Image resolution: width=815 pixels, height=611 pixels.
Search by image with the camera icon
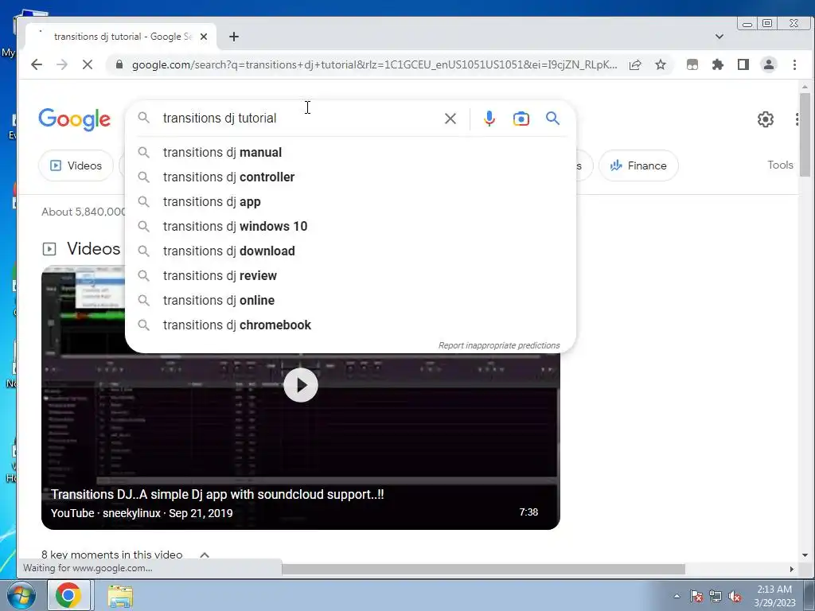pyautogui.click(x=521, y=119)
